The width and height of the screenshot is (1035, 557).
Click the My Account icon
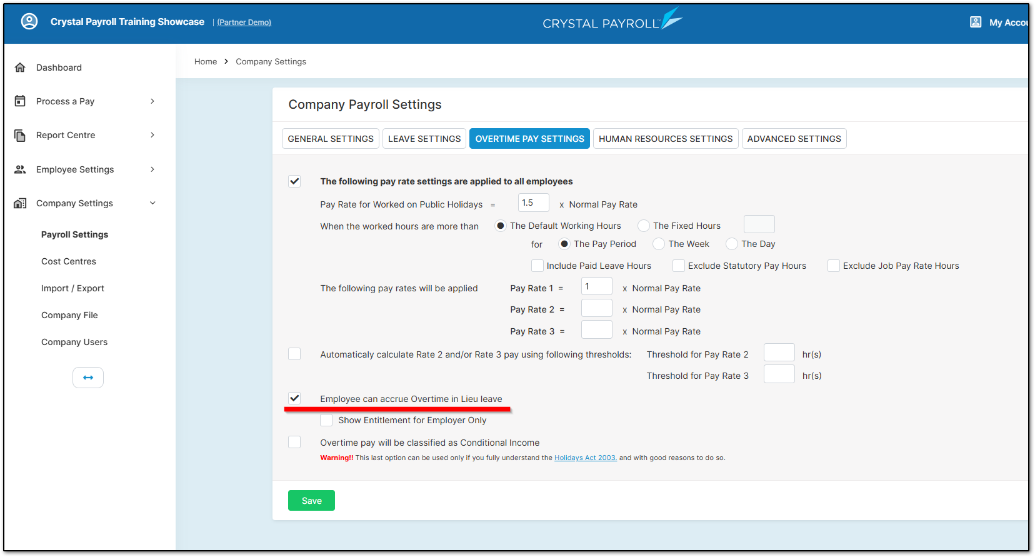(x=976, y=22)
